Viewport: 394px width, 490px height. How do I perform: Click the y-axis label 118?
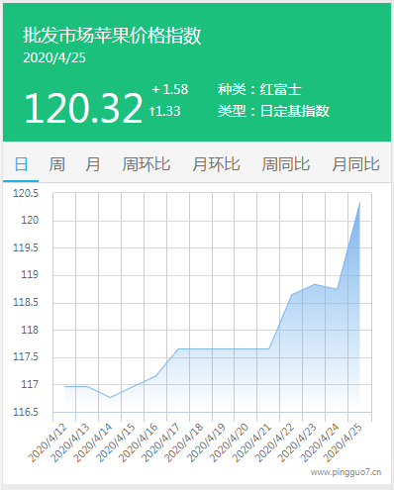point(30,330)
